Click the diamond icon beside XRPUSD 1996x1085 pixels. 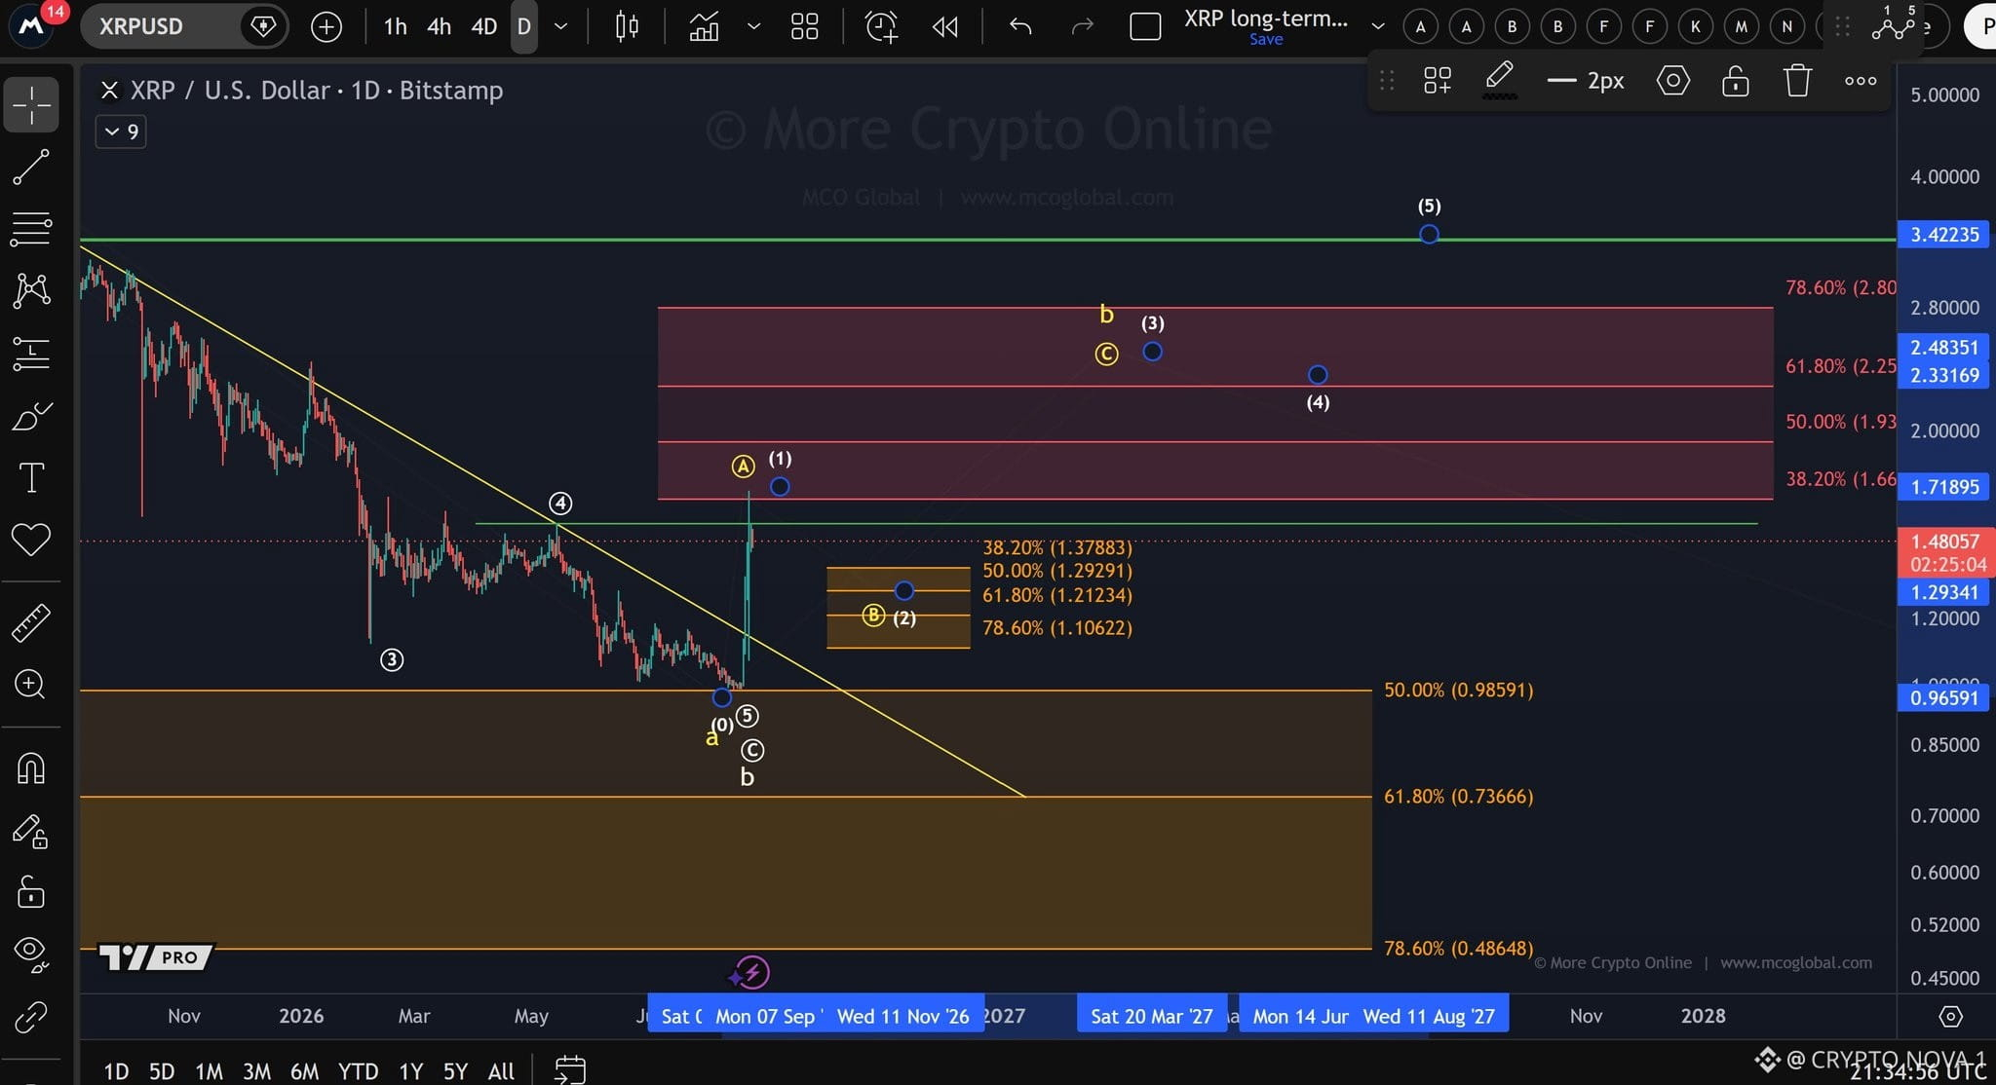[x=263, y=26]
